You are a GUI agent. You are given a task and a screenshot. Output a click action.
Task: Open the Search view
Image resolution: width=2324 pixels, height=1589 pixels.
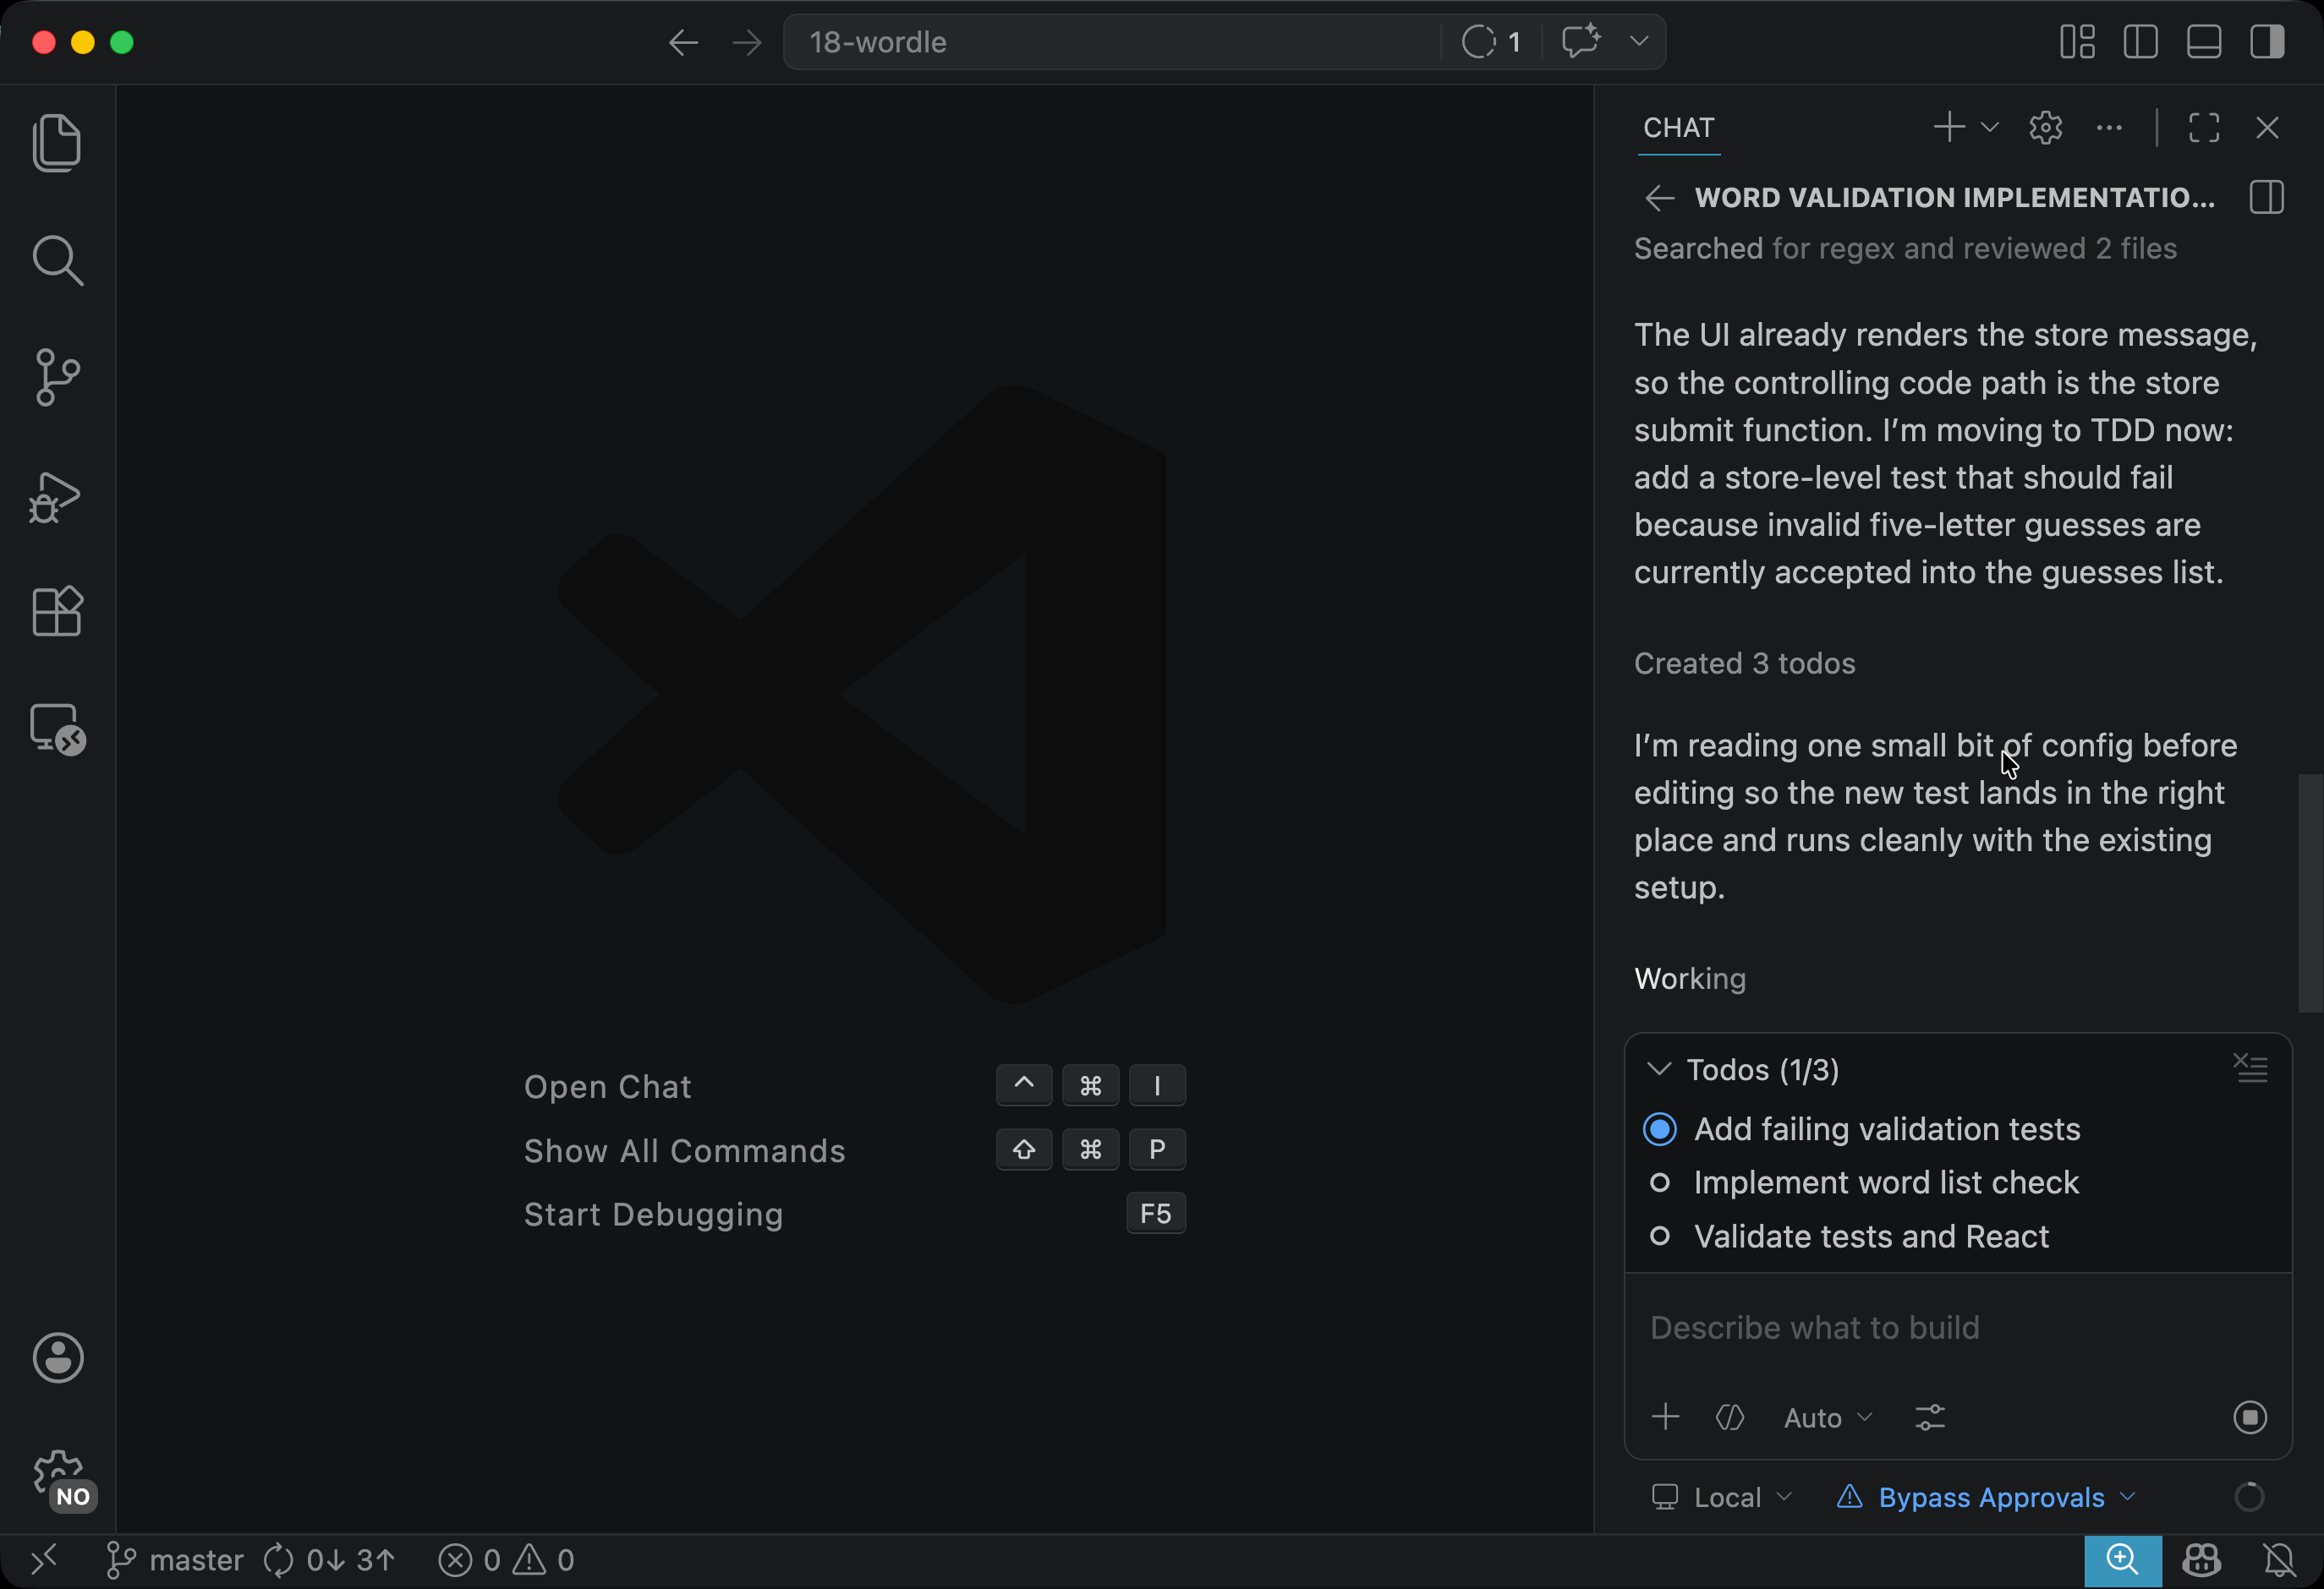(57, 261)
